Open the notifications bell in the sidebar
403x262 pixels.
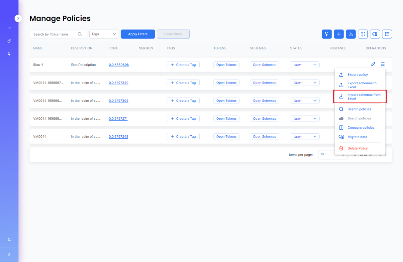click(9, 239)
